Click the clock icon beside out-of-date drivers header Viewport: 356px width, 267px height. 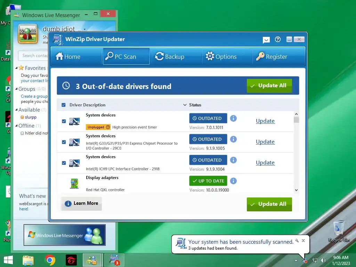click(x=66, y=86)
